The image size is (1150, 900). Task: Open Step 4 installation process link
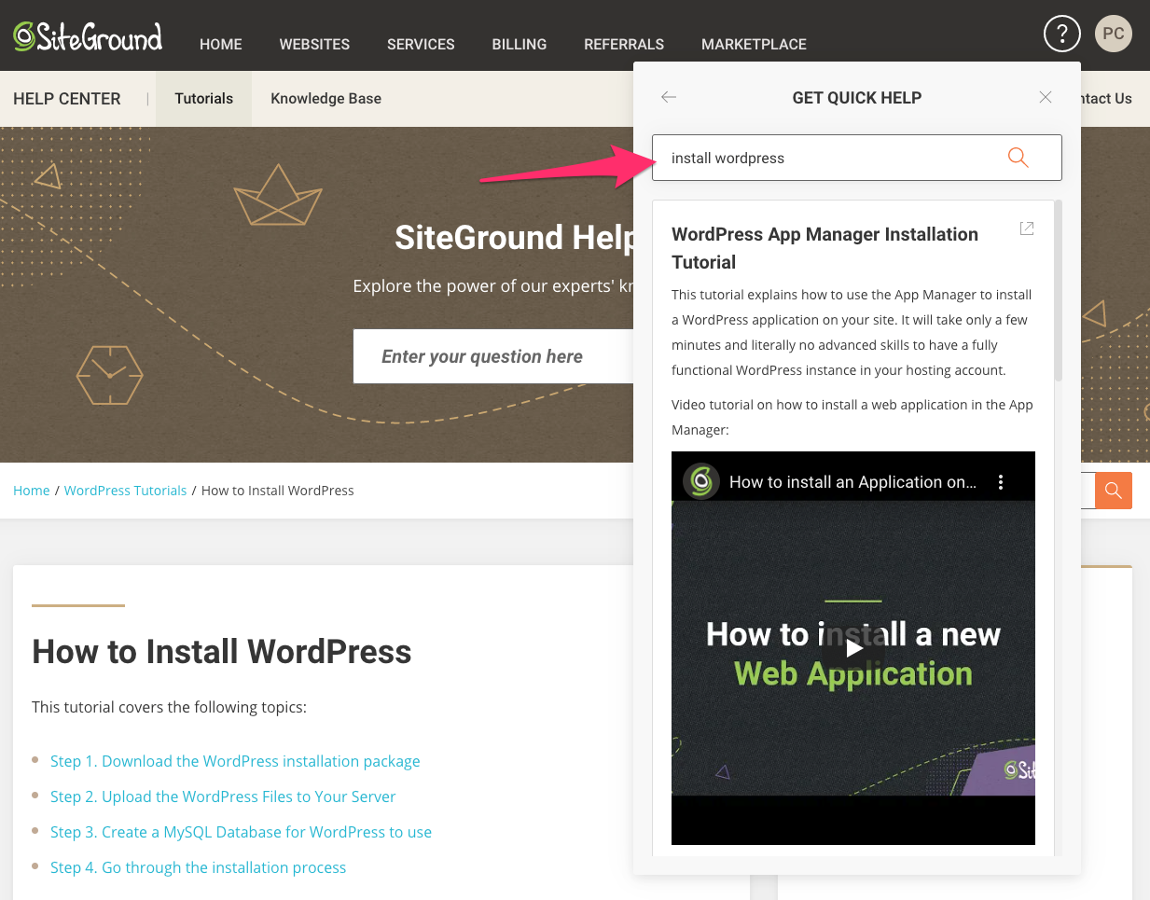tap(198, 867)
